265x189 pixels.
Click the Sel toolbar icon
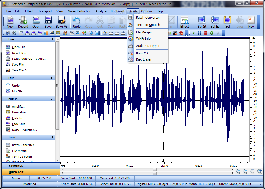coord(227,22)
